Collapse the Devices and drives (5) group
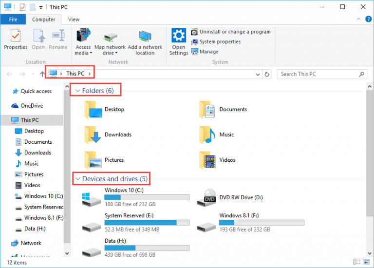Viewport: 374px width, 268px height. pos(77,179)
